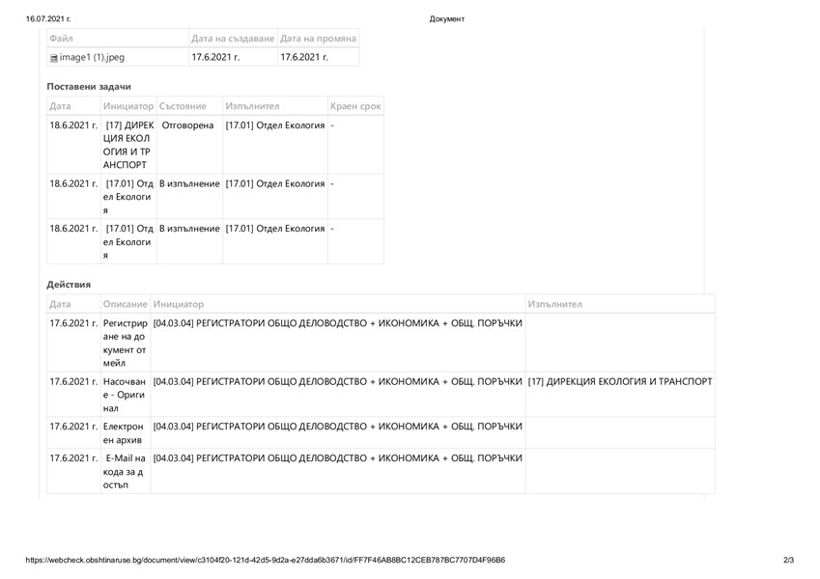The image size is (820, 579).
Task: Sort by 'Дата на създаване' column header
Action: [232, 38]
